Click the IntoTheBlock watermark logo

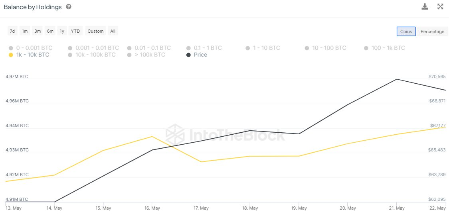tap(225, 134)
